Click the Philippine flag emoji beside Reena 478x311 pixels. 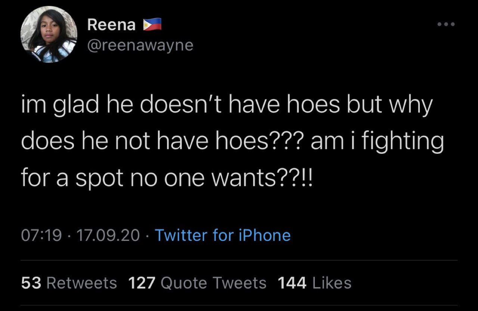click(x=152, y=25)
